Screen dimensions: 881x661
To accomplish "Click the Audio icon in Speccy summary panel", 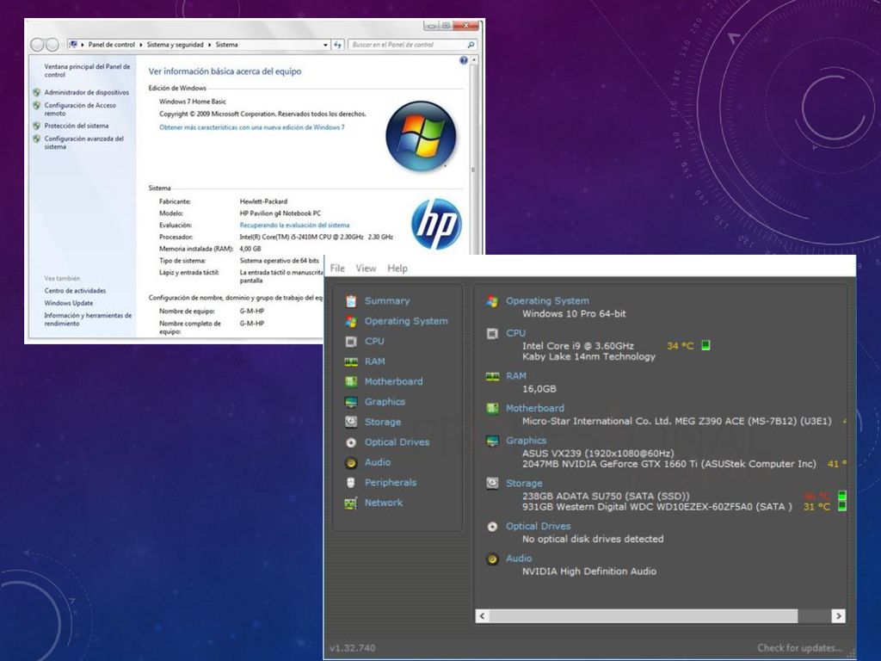I will 492,559.
